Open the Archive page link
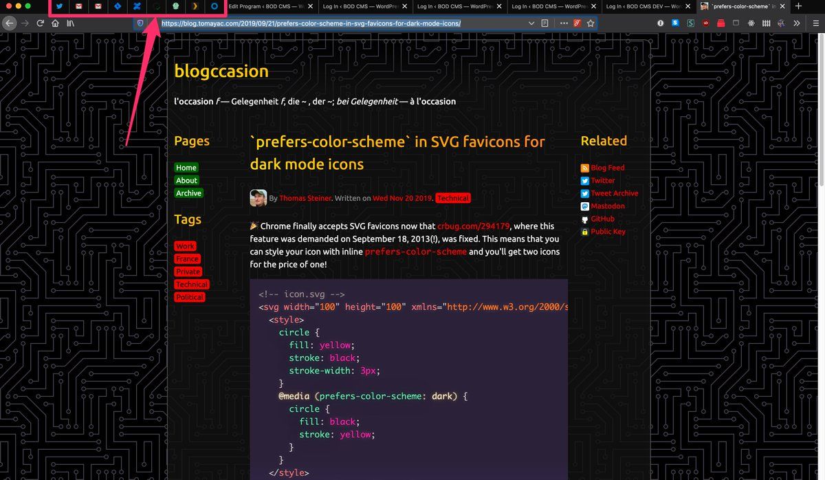Screen dimensions: 825x480 tap(188, 193)
